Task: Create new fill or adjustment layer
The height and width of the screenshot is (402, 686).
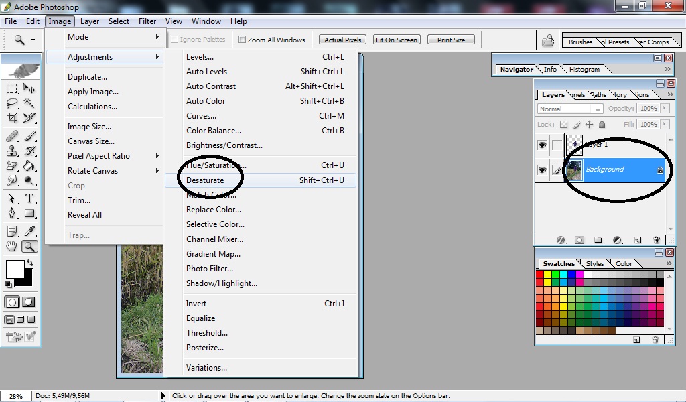Action: click(x=617, y=240)
